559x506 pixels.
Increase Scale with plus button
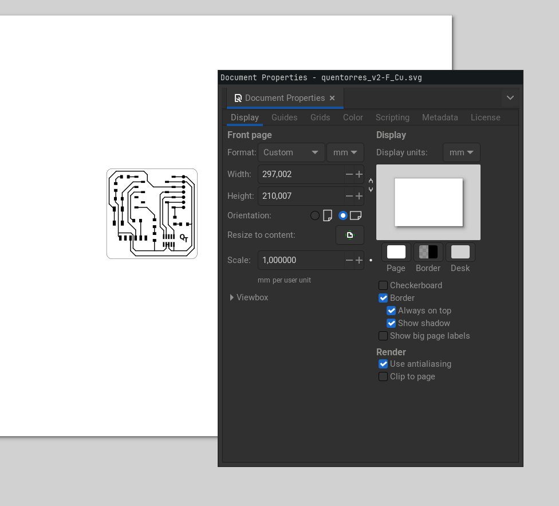359,260
